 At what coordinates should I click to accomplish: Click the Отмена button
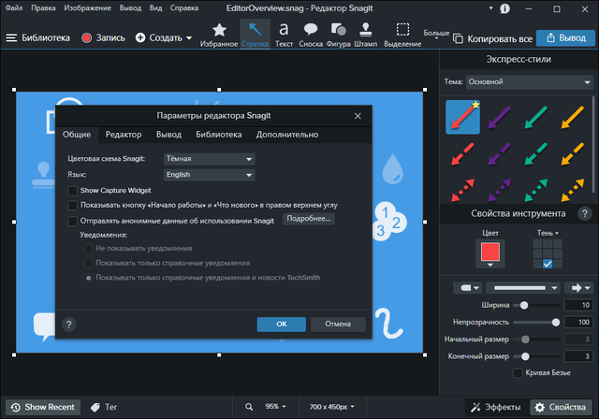338,324
